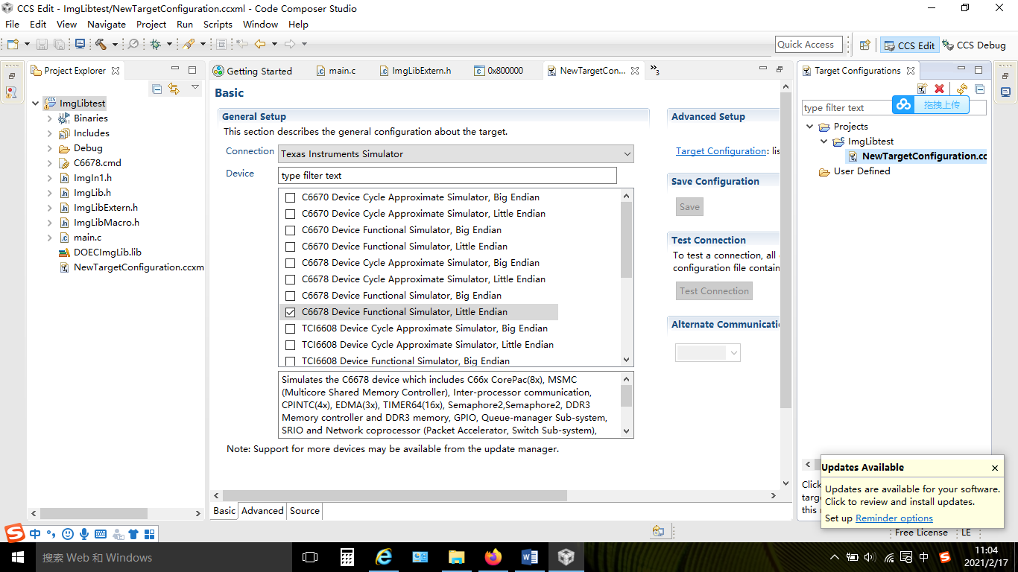Save the file with the Save toolbar icon

[41, 43]
